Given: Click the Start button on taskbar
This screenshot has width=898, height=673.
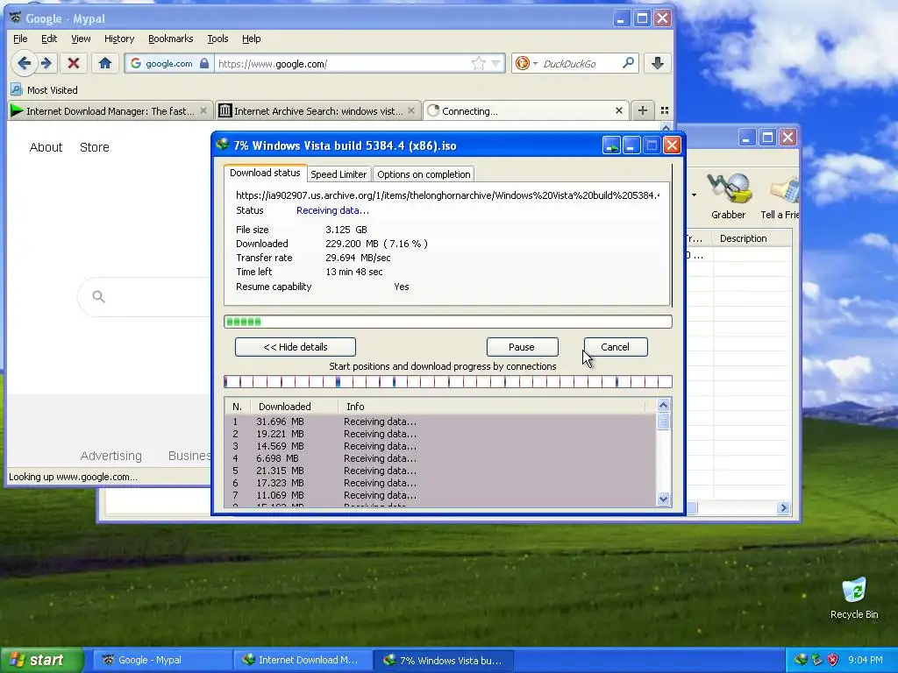Looking at the screenshot, I should [x=40, y=660].
